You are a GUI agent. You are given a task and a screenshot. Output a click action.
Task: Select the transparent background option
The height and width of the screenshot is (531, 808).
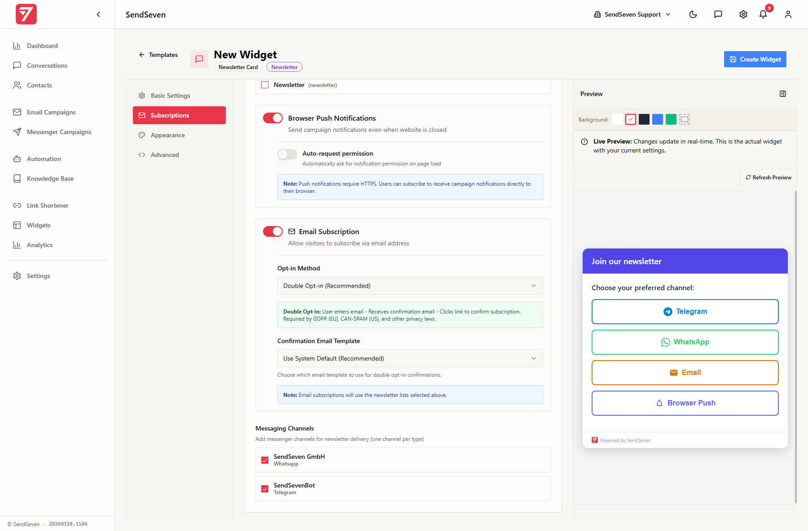[x=685, y=119]
